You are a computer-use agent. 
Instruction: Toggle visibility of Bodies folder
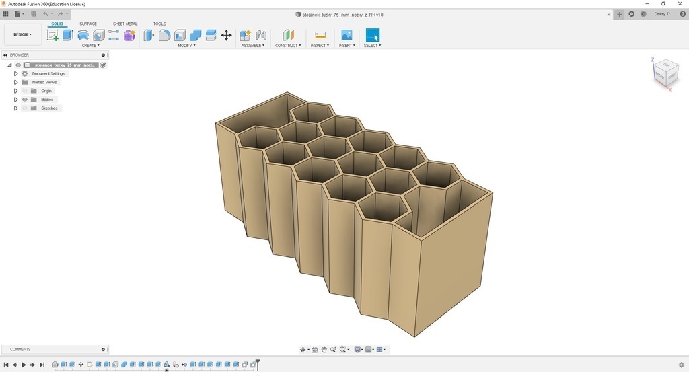(x=25, y=100)
